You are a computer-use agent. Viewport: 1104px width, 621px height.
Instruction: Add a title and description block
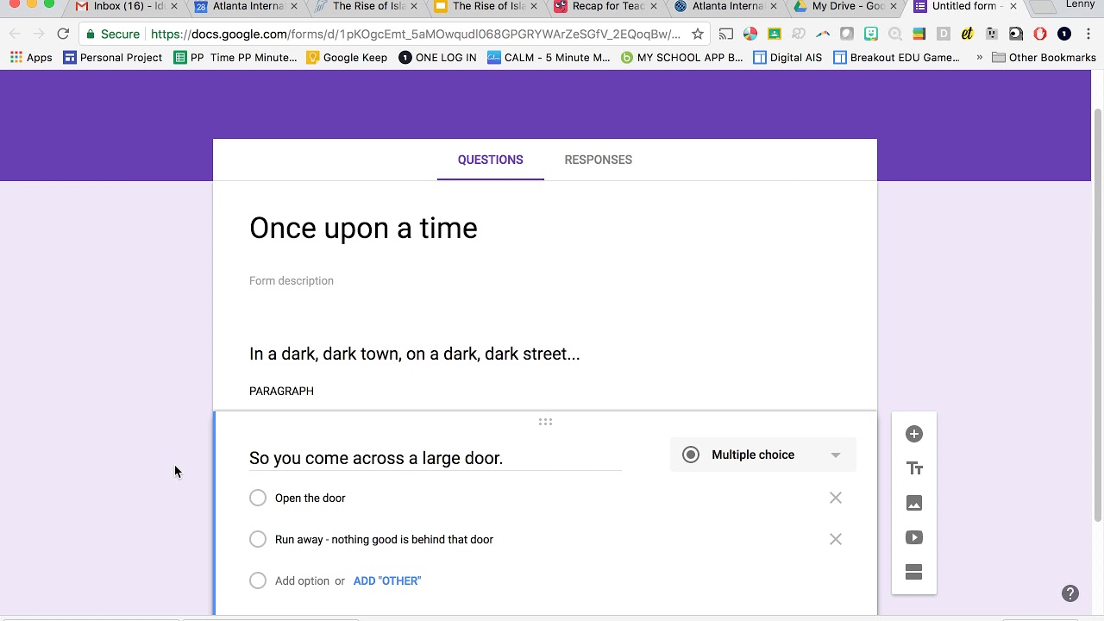pos(914,468)
